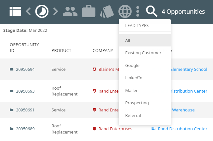This screenshot has width=213, height=141.
Task: Open the tags filter icon
Action: (x=107, y=12)
